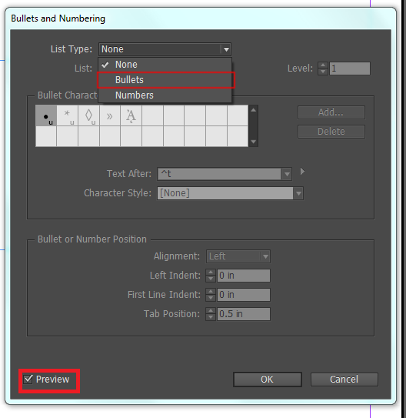Image resolution: width=406 pixels, height=418 pixels.
Task: Select the round dot bullet character
Action: tap(46, 115)
